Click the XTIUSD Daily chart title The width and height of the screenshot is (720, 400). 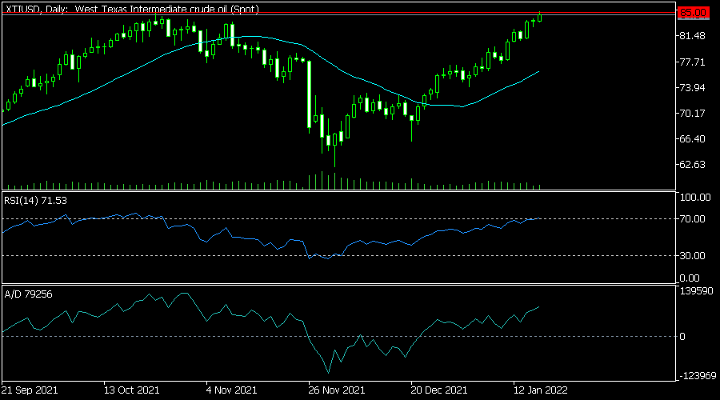coord(132,9)
